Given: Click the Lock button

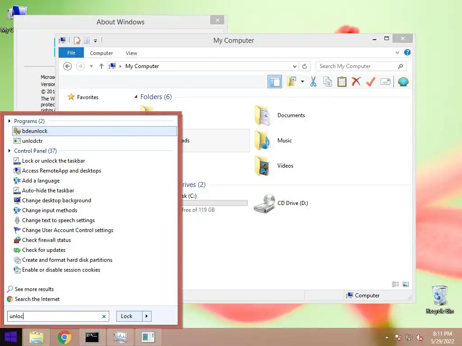Looking at the screenshot, I should pos(129,316).
